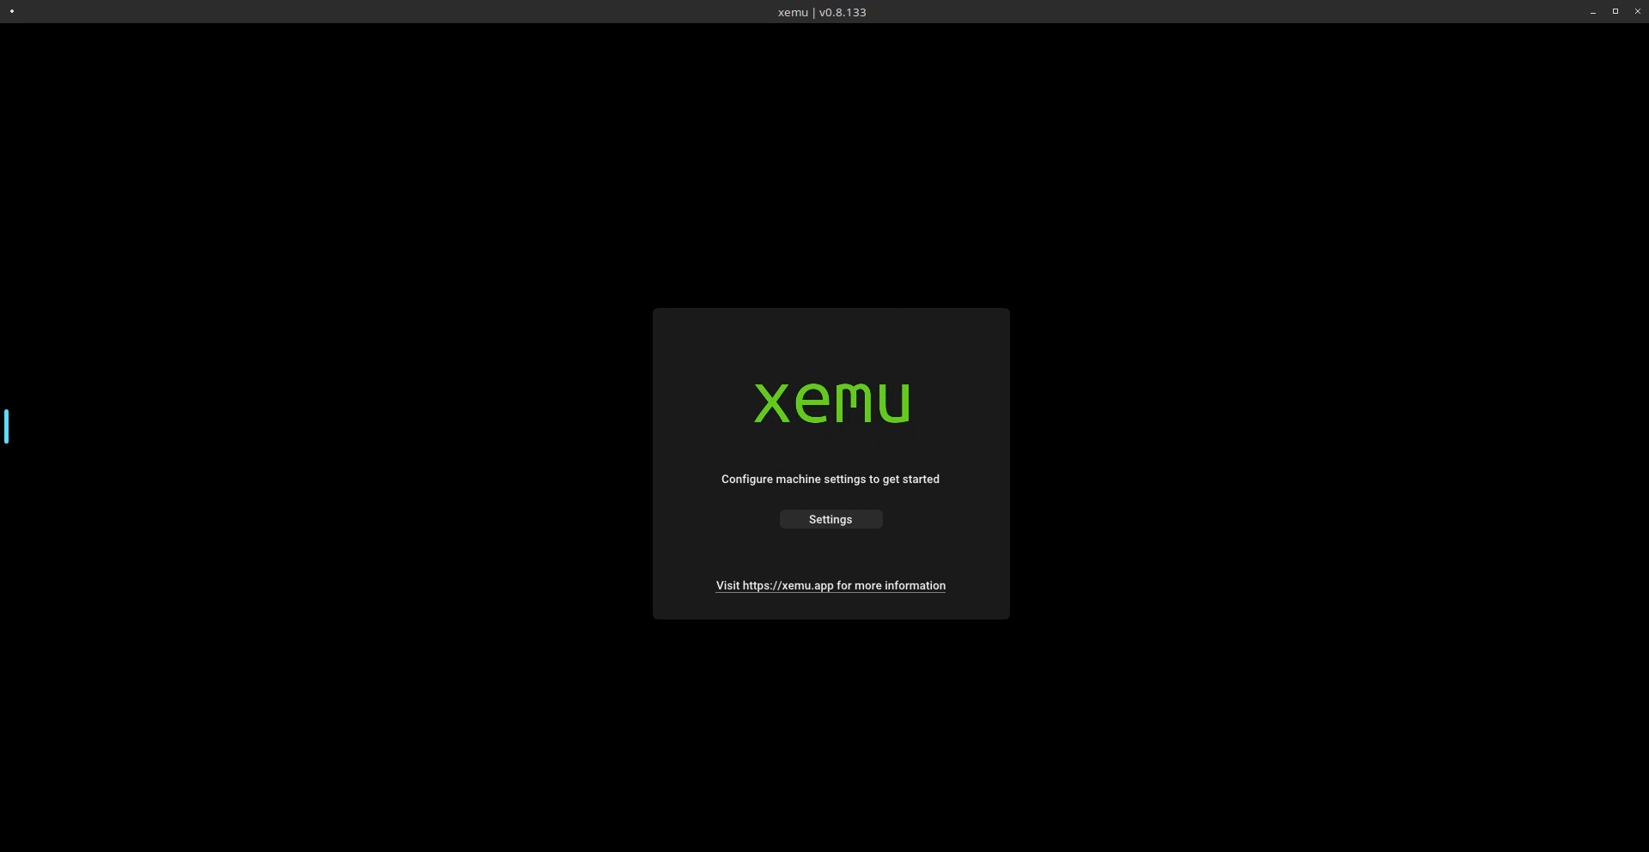Click the letter u in xemu logo

893,403
